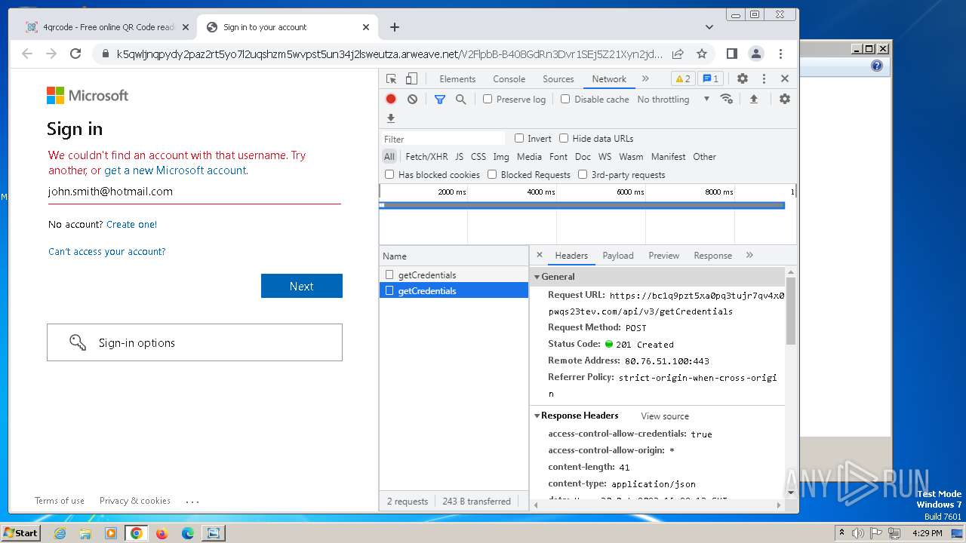Screen dimensions: 966x543
Task: Stop recording network log red button
Action: 391,99
